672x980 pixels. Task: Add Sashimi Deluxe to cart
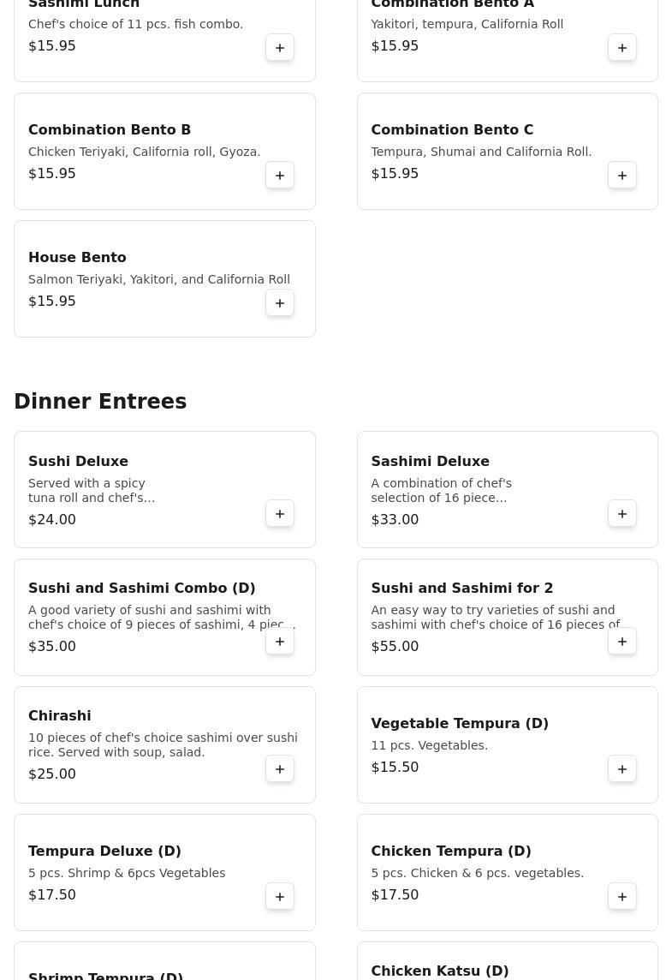pos(622,513)
